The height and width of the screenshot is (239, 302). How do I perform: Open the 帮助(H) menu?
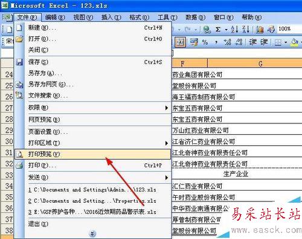pyautogui.click(x=251, y=18)
